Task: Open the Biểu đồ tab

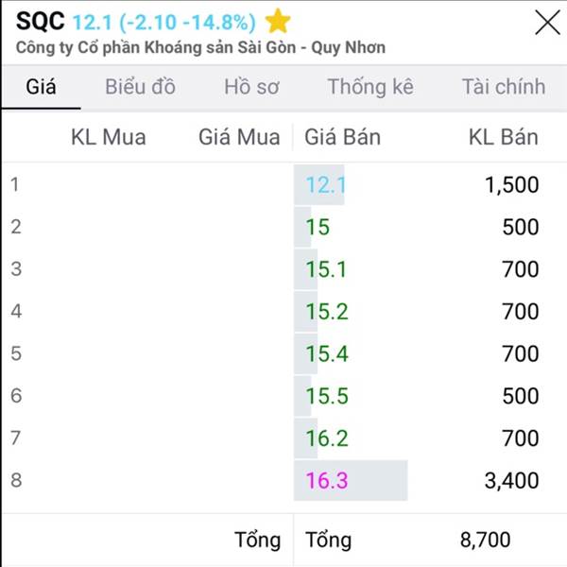Action: (x=140, y=87)
